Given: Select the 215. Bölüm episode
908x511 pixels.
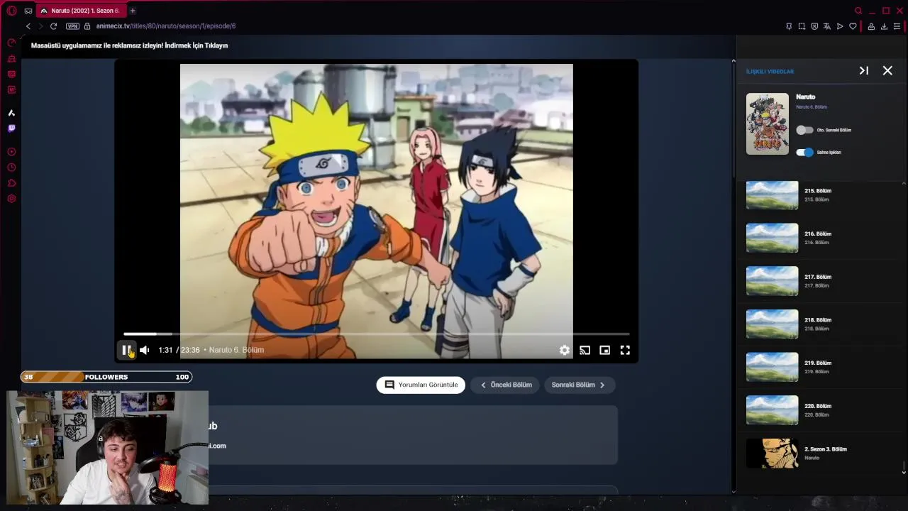Looking at the screenshot, I should pyautogui.click(x=819, y=195).
